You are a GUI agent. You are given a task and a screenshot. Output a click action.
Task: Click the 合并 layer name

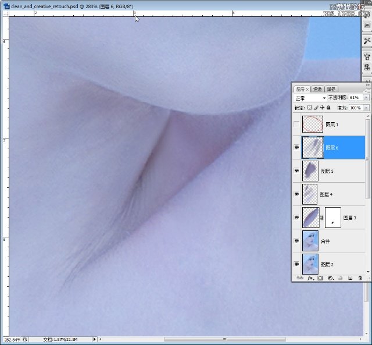(325, 241)
